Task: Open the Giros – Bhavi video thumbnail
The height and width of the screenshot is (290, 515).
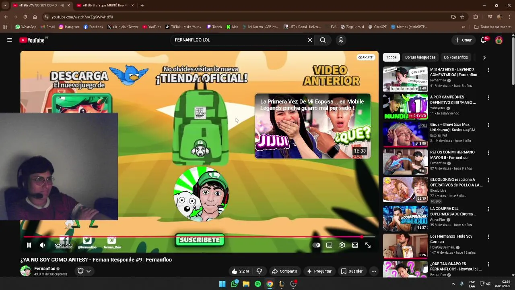Action: tap(405, 134)
